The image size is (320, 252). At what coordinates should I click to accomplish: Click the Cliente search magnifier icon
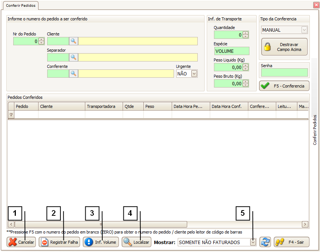point(74,41)
